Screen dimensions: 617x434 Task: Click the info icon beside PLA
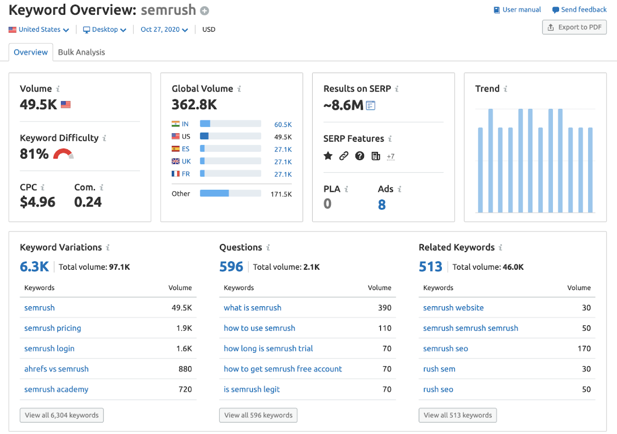346,189
